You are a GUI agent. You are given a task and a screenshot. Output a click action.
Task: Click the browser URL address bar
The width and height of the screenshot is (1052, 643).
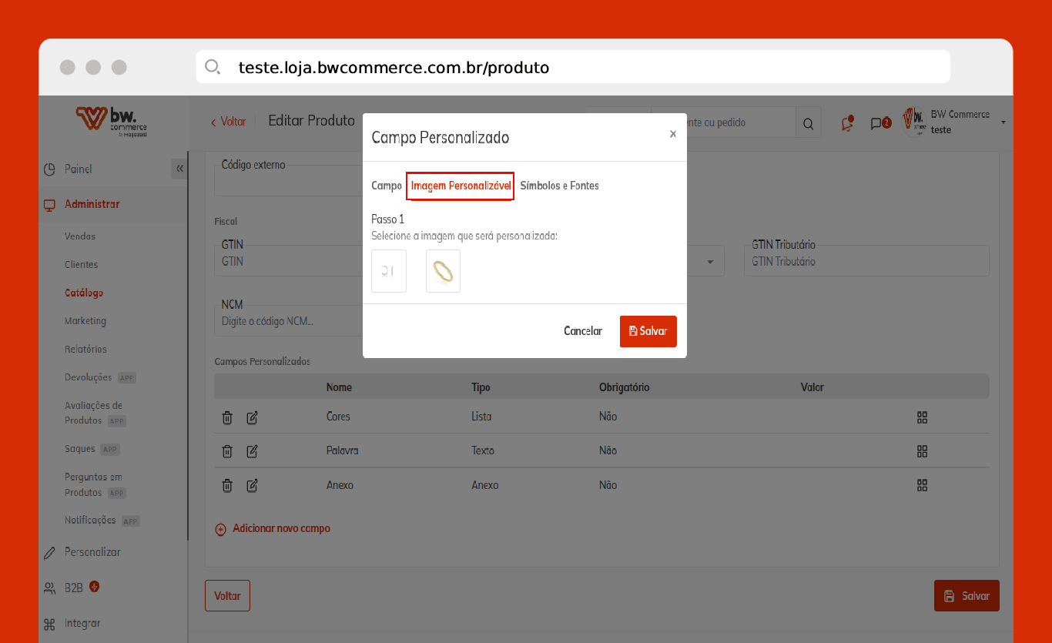coord(572,67)
